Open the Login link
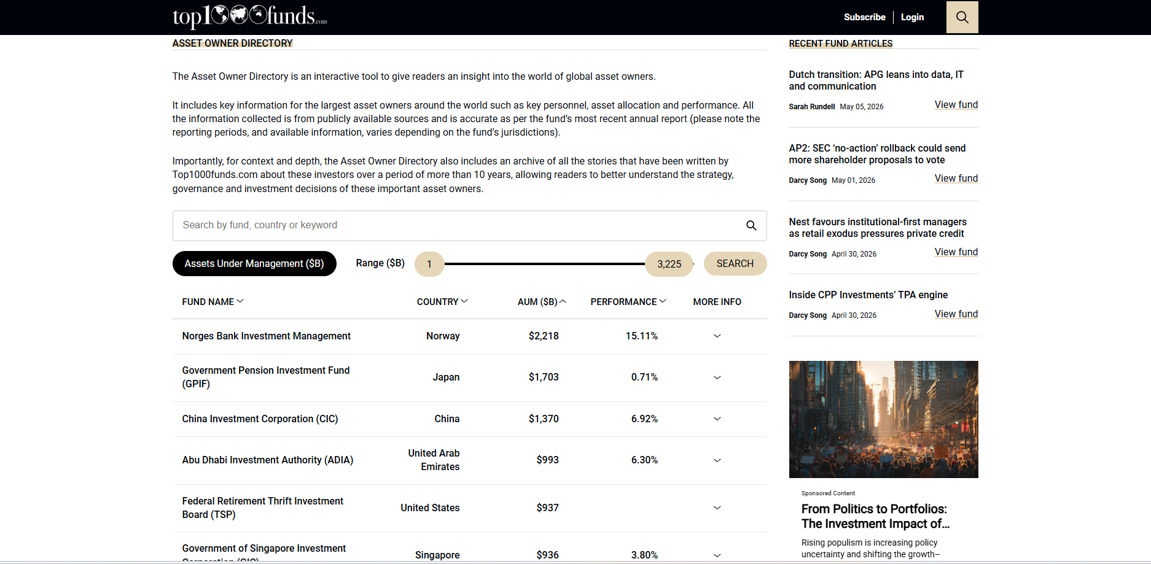This screenshot has height=564, width=1151. point(912,17)
